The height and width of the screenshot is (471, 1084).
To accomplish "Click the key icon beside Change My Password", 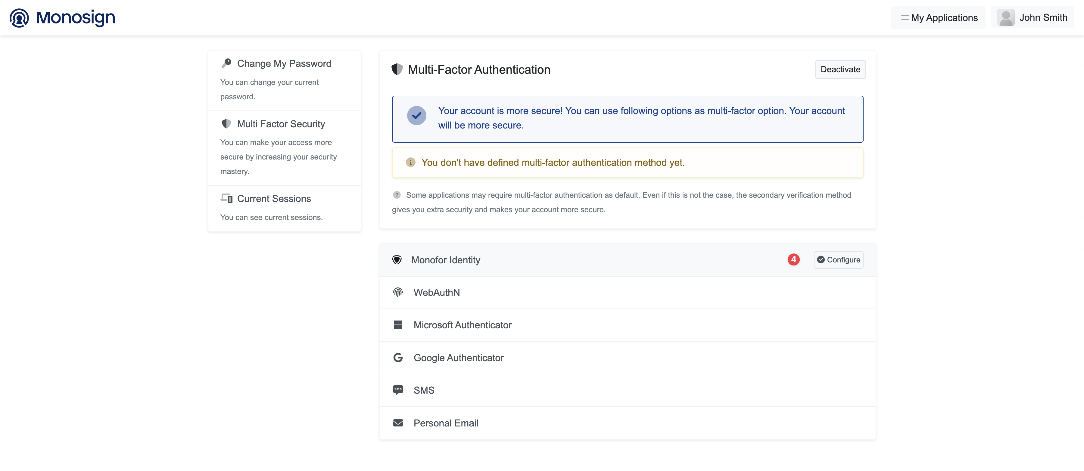I will coord(226,63).
